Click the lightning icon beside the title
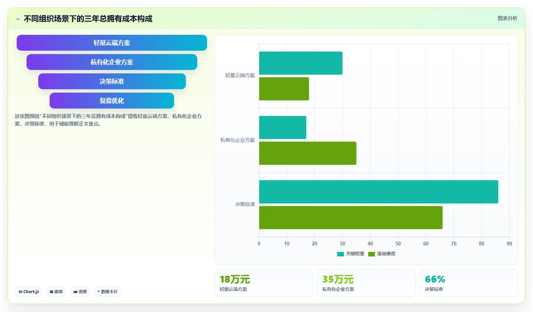Screen dimensions: 533x312 18,19
